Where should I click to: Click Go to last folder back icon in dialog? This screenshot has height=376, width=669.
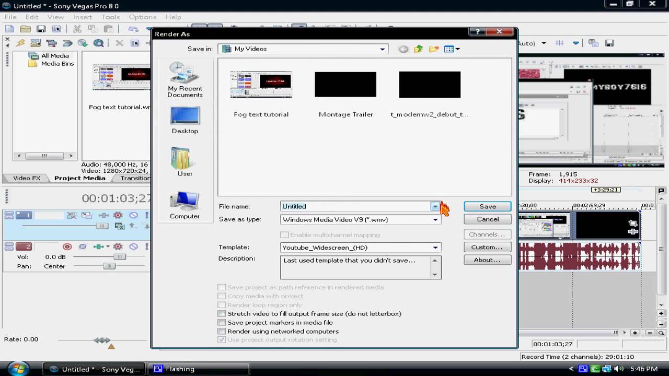coord(403,49)
